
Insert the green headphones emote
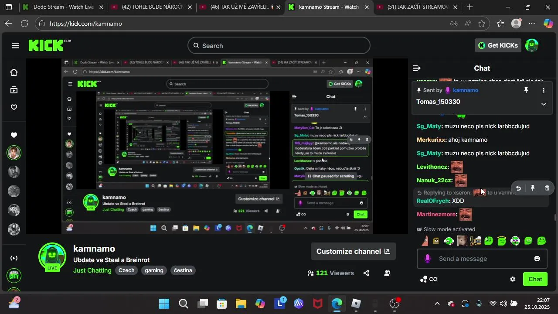pos(449,241)
